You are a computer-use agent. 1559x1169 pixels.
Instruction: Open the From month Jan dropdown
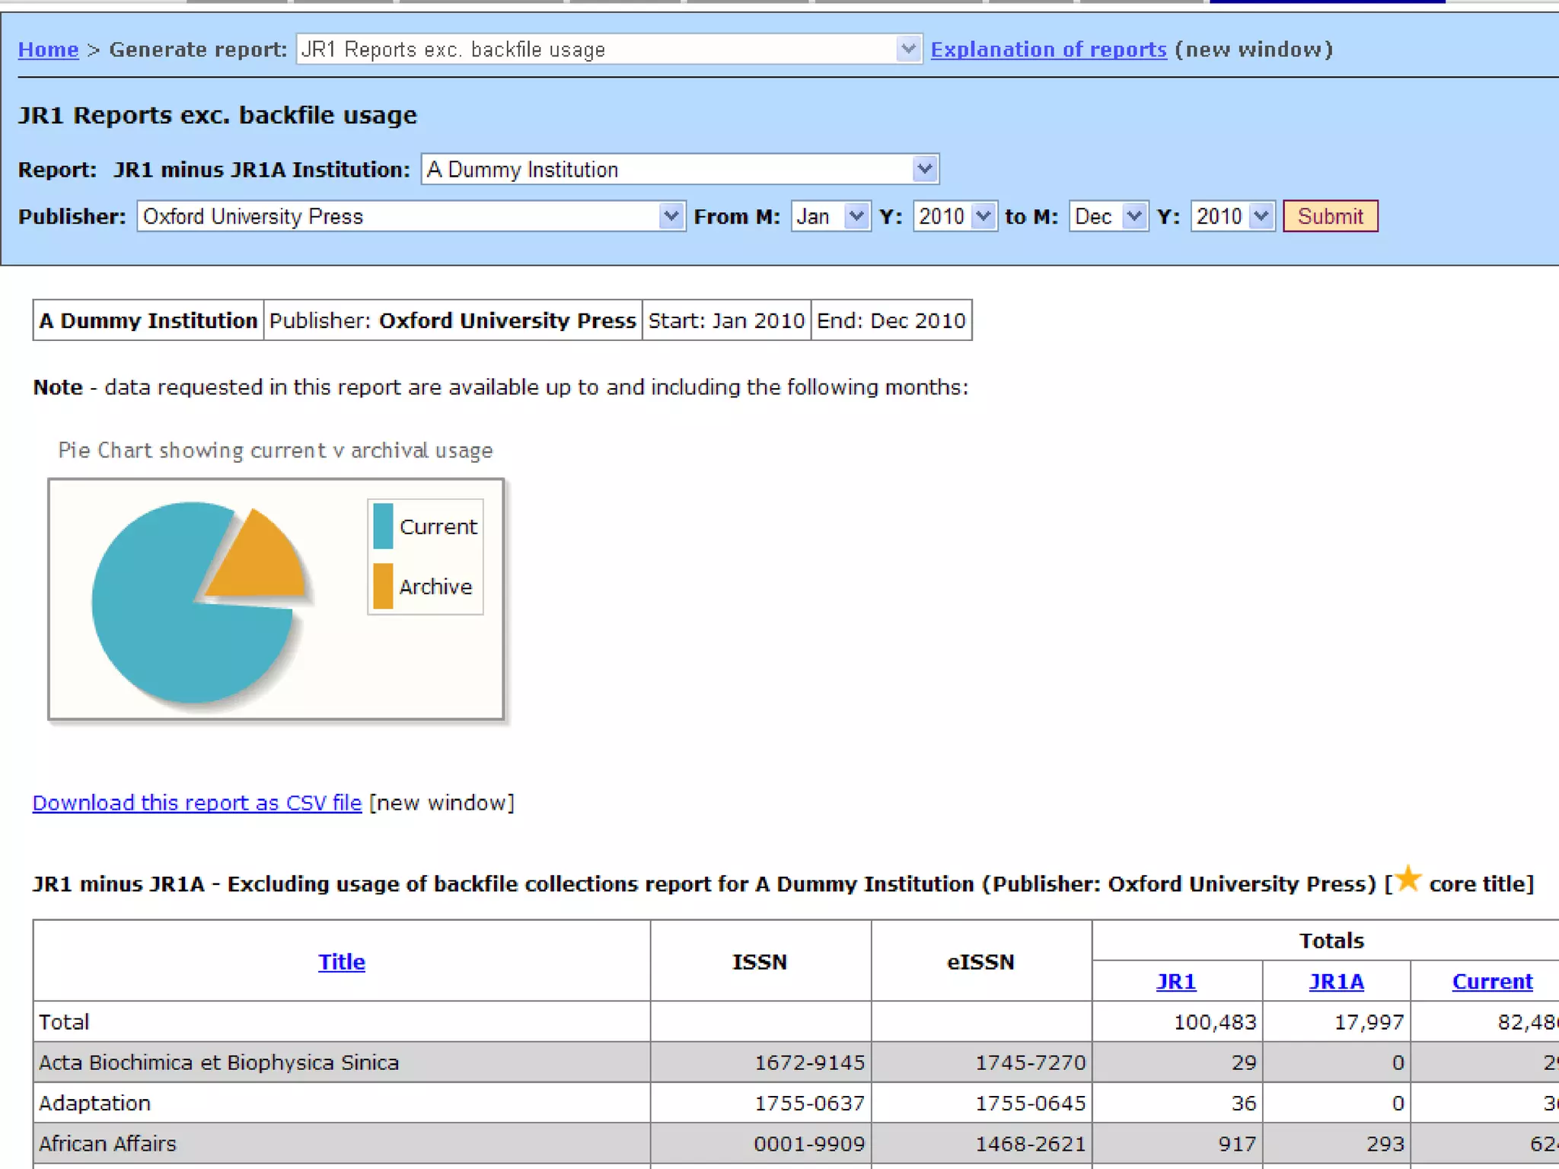click(831, 217)
